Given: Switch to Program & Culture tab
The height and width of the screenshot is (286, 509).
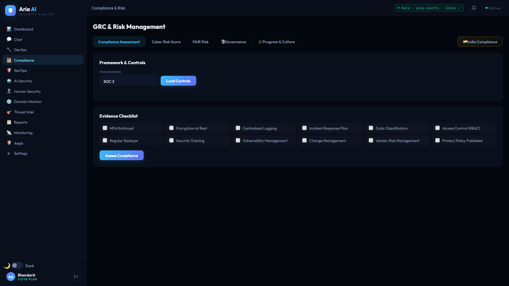Looking at the screenshot, I should point(276,42).
